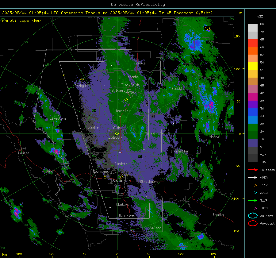Screen dimensions: 276x258
Task: Click the HighRiver label on map
Action: click(127, 215)
